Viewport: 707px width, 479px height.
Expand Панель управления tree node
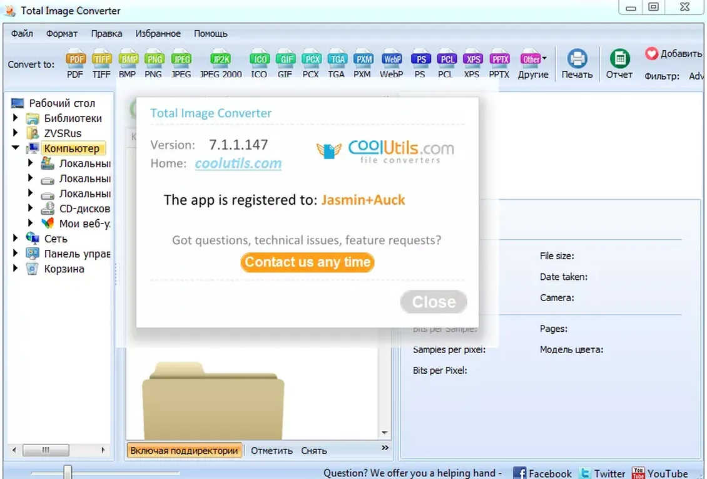tap(16, 254)
